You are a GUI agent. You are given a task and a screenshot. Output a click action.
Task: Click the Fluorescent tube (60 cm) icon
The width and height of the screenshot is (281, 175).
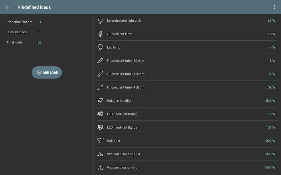100,61
